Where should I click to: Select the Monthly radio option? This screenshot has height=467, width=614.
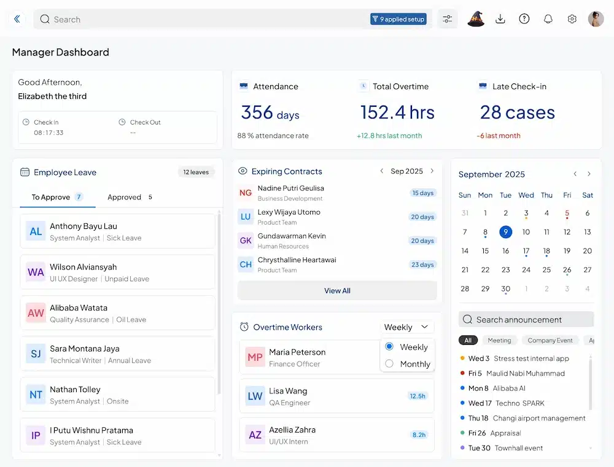[x=389, y=364]
